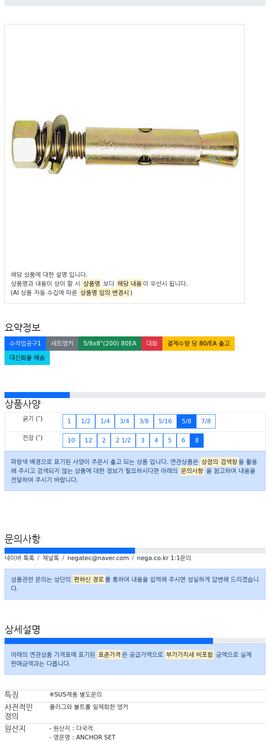This screenshot has width=270, height=742.
Task: Open the 채널톡 inquiry link
Action: tap(51, 558)
